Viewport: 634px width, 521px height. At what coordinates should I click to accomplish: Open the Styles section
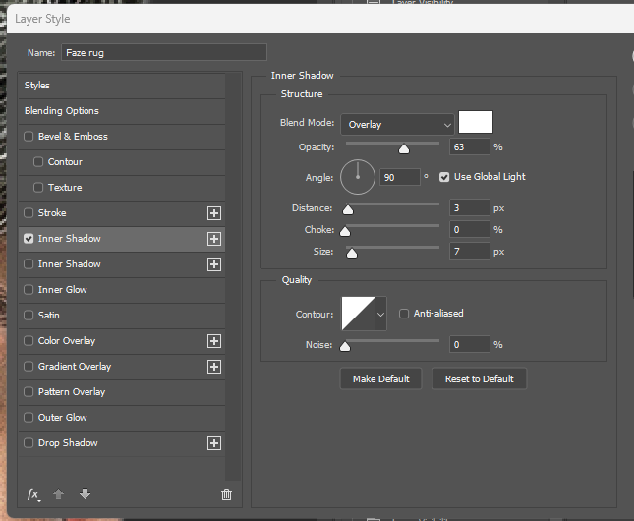click(122, 86)
